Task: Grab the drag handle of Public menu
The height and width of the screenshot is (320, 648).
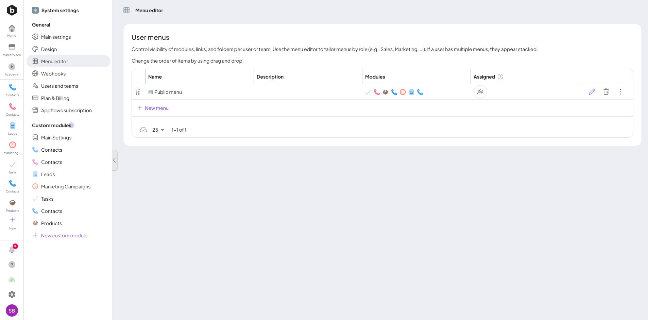Action: [138, 92]
